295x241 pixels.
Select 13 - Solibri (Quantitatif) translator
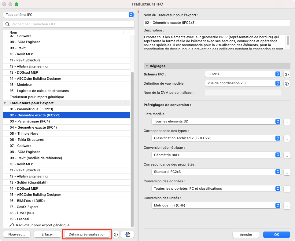(x=66, y=182)
